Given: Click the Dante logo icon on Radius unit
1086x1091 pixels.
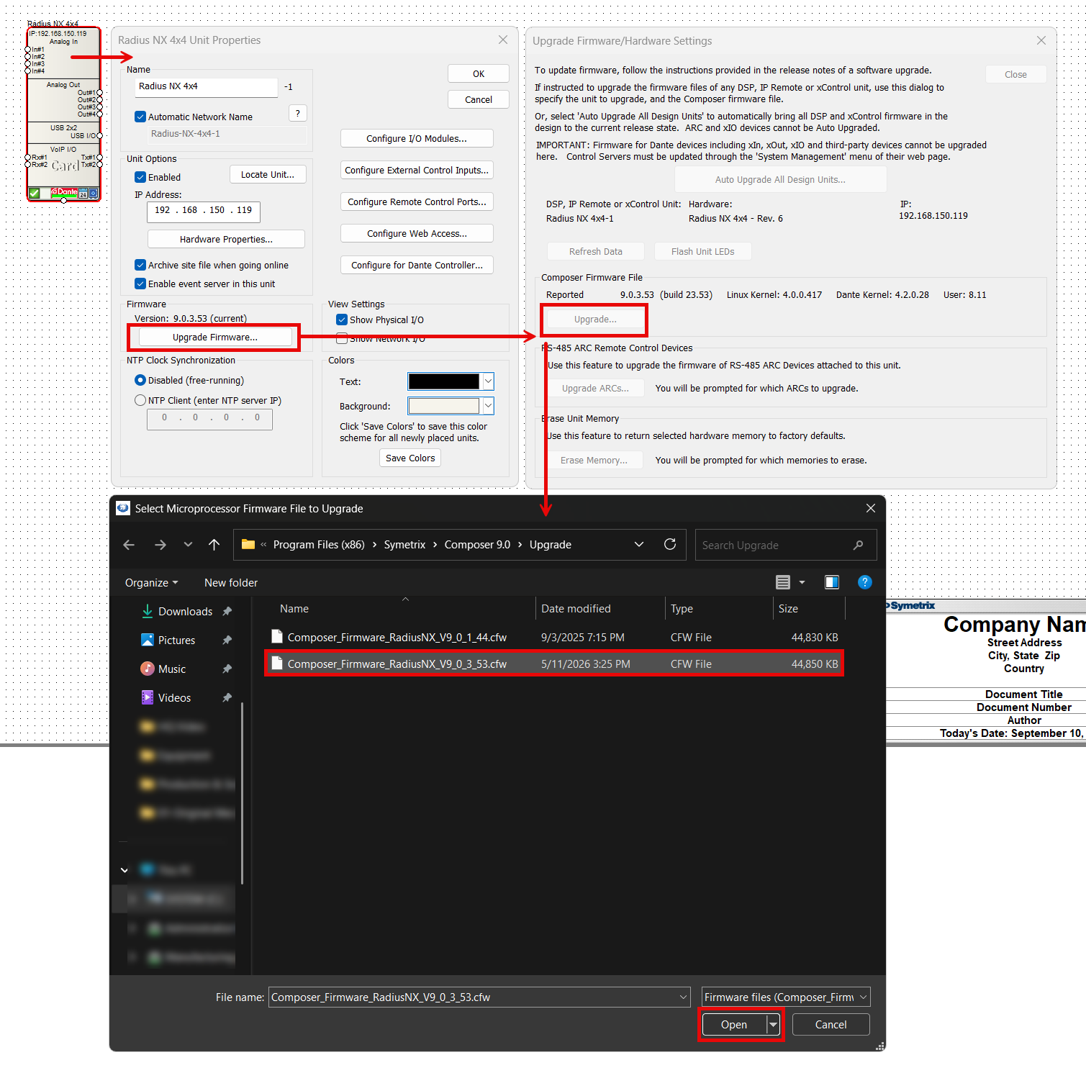Looking at the screenshot, I should [65, 192].
